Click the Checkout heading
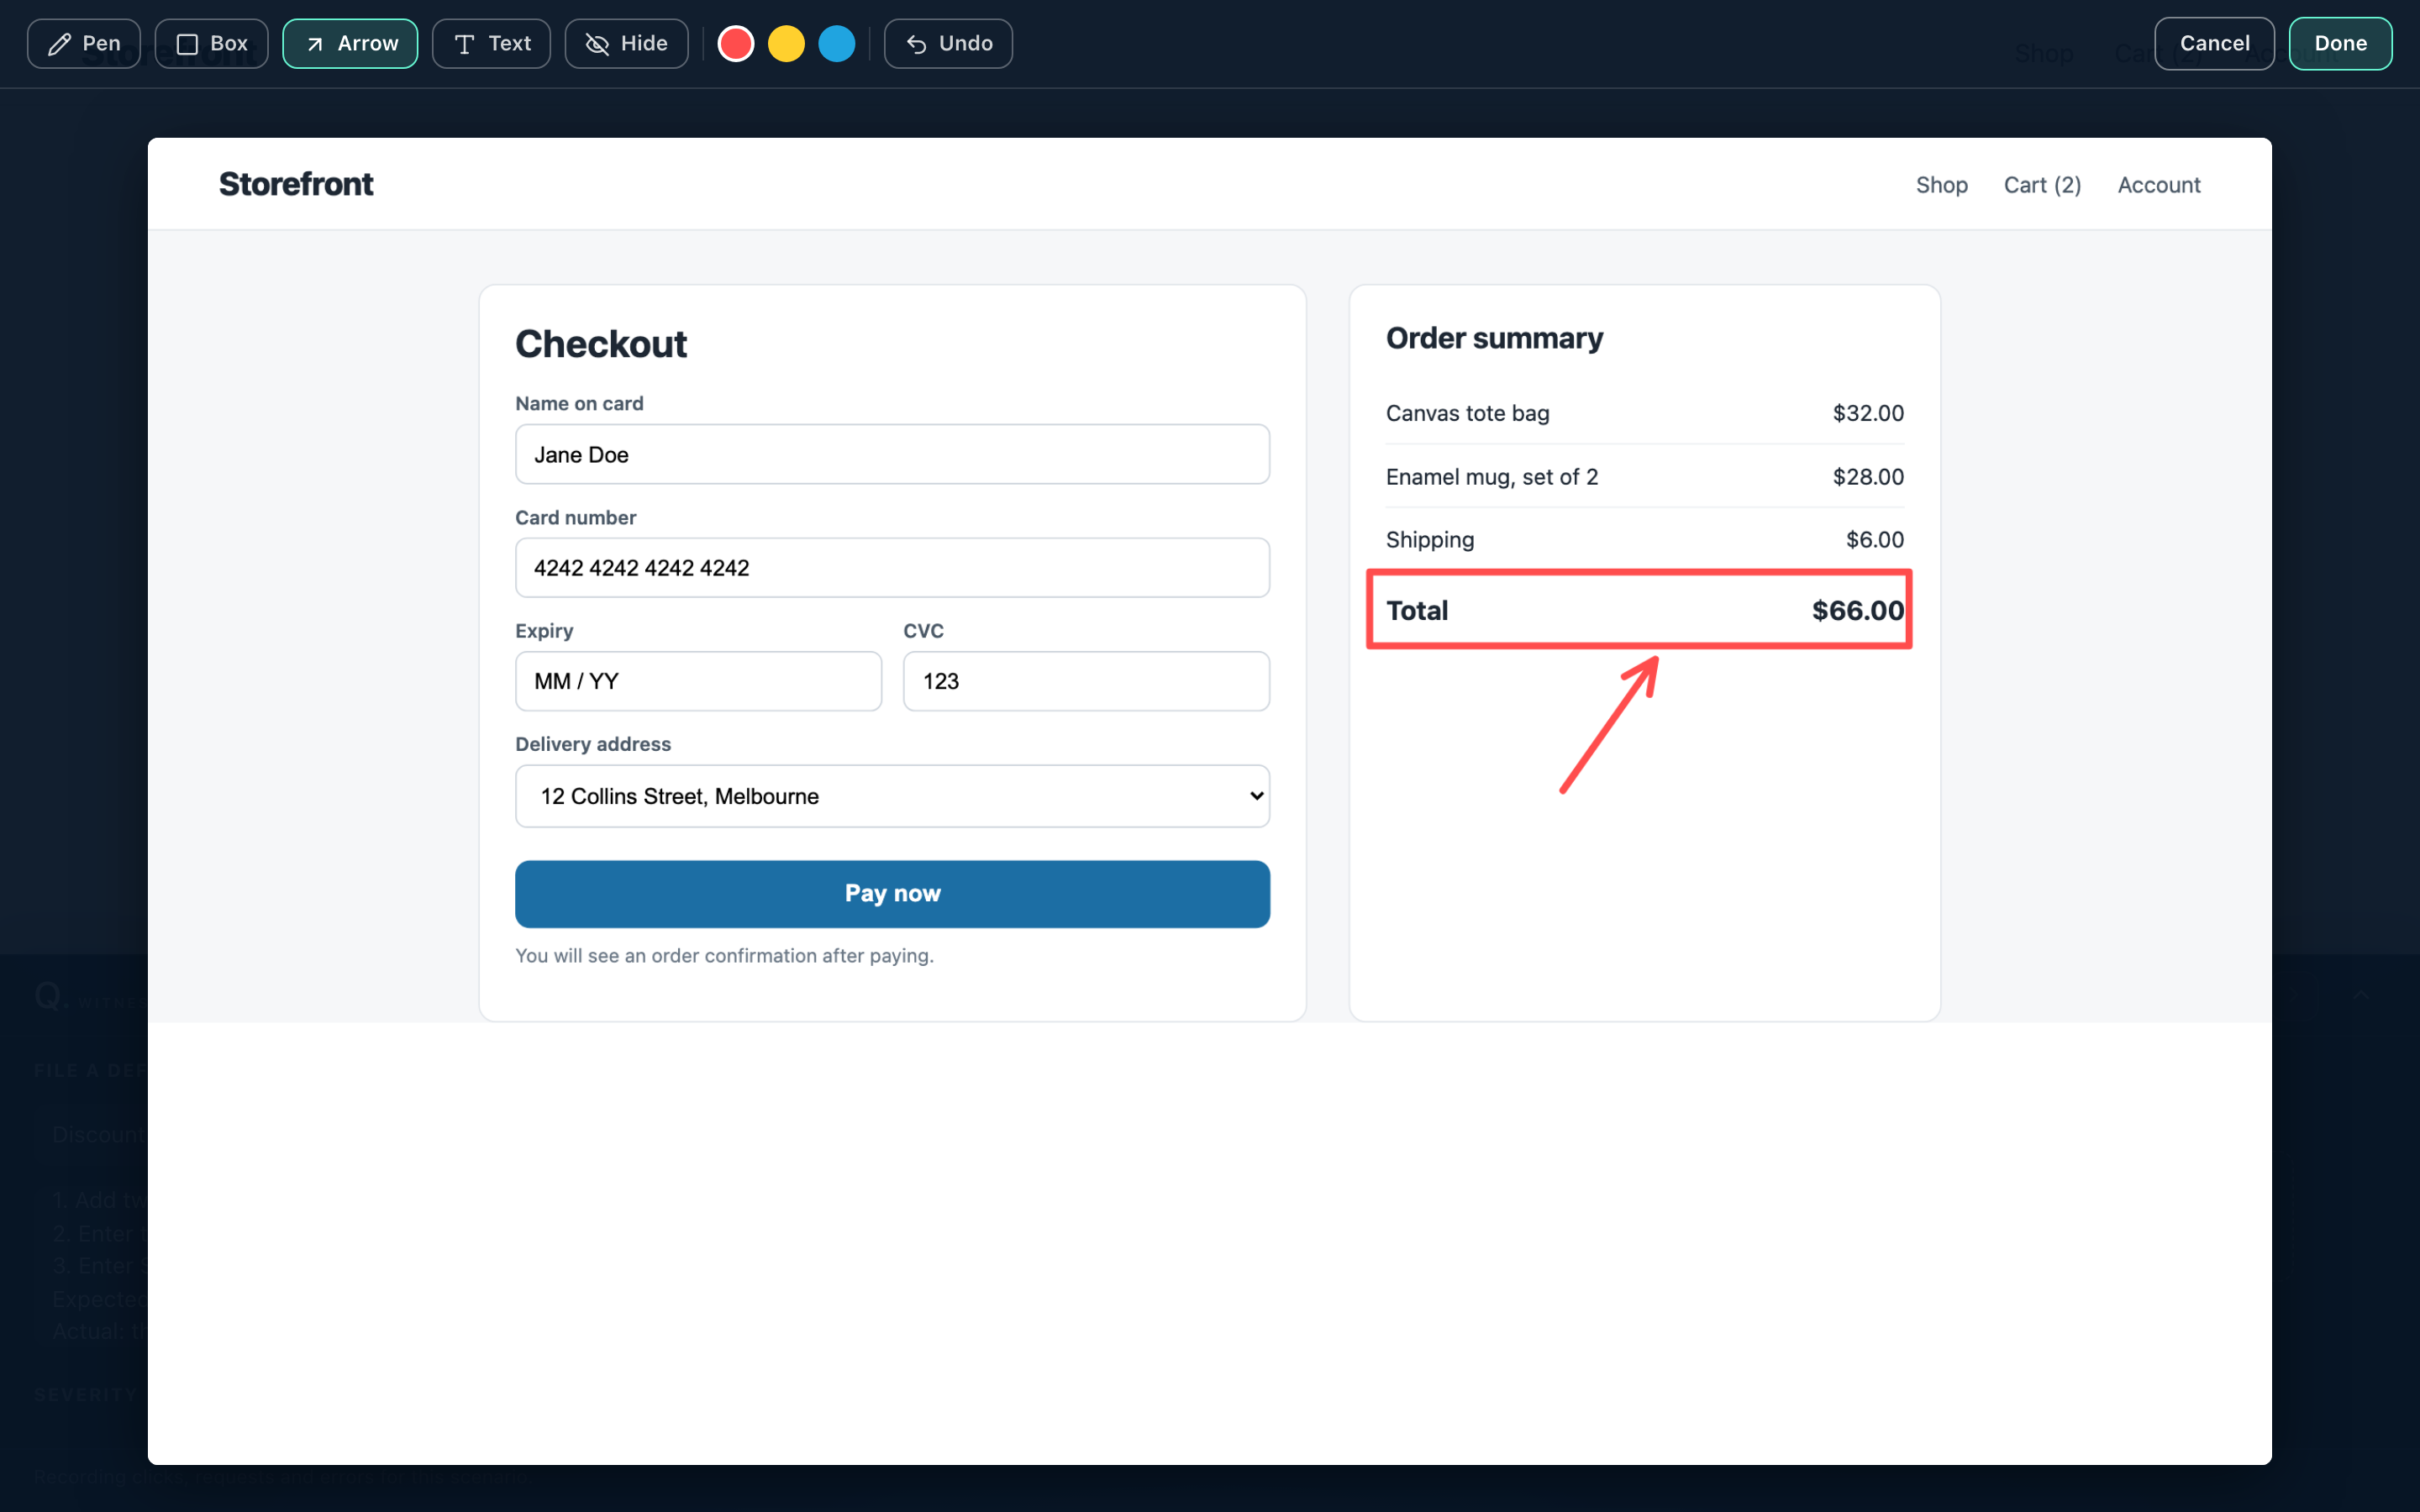Screen dimensions: 2420x1512 pyautogui.click(x=601, y=344)
